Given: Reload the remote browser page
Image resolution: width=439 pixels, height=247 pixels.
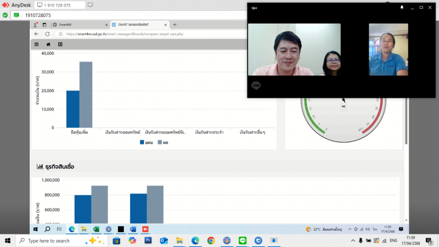Looking at the screenshot, I should coord(47,34).
